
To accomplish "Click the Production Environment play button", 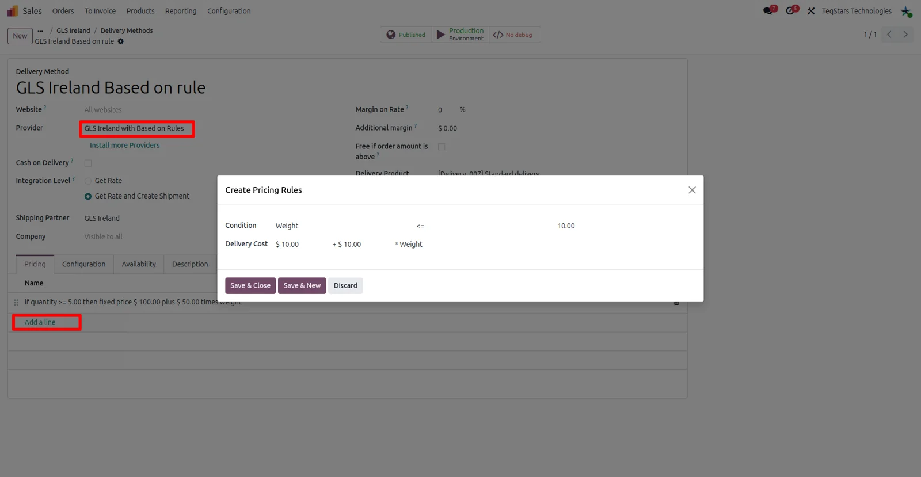I will (x=461, y=35).
